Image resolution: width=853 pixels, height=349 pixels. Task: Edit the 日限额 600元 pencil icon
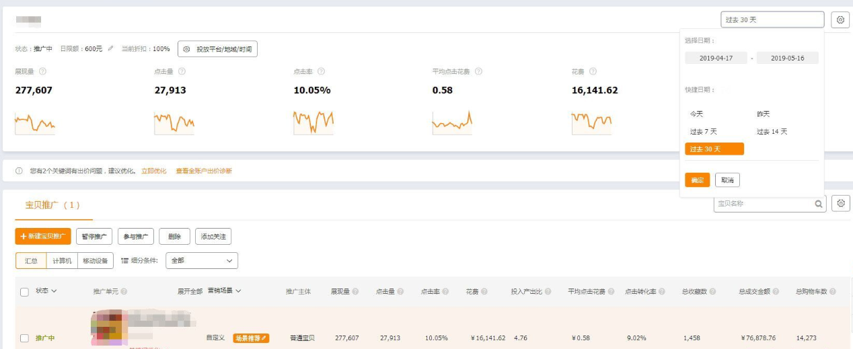point(110,49)
